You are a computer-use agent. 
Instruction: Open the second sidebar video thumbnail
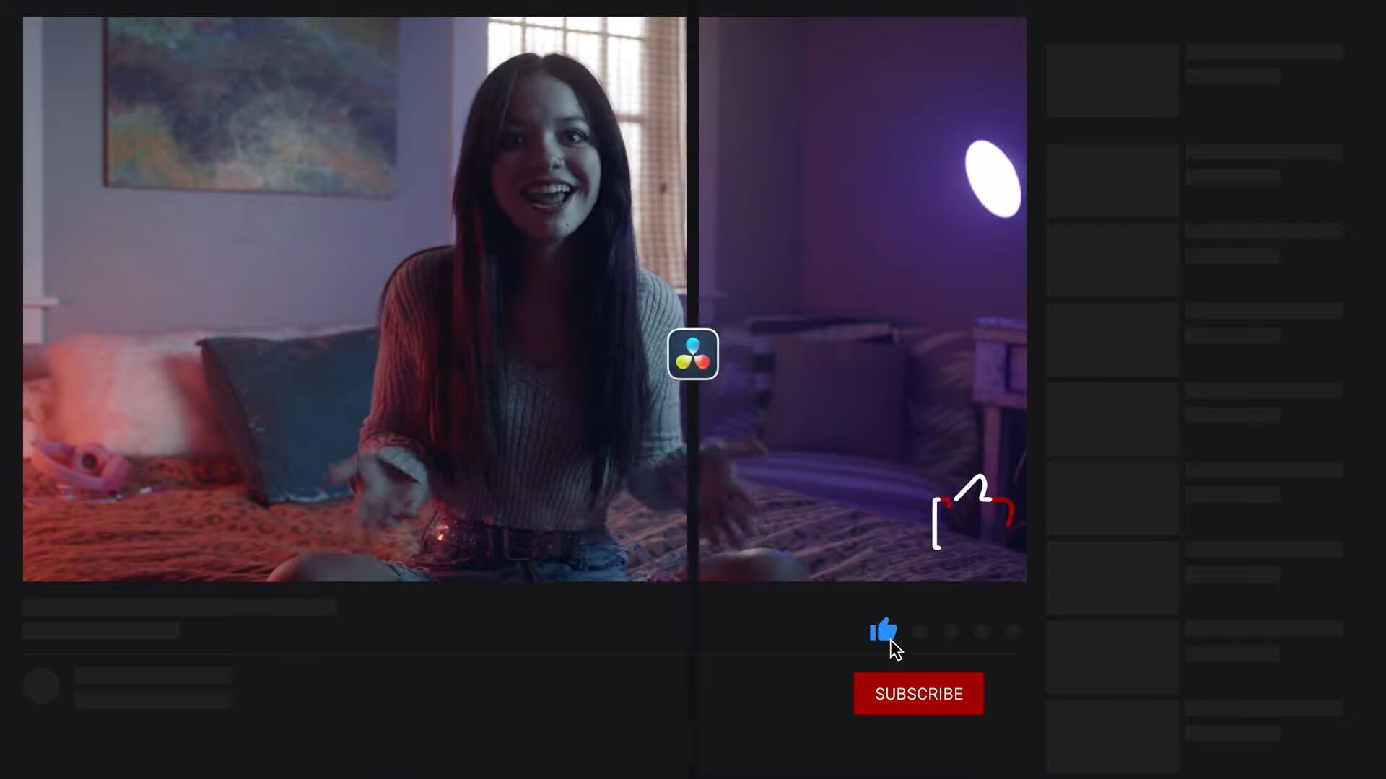1112,180
